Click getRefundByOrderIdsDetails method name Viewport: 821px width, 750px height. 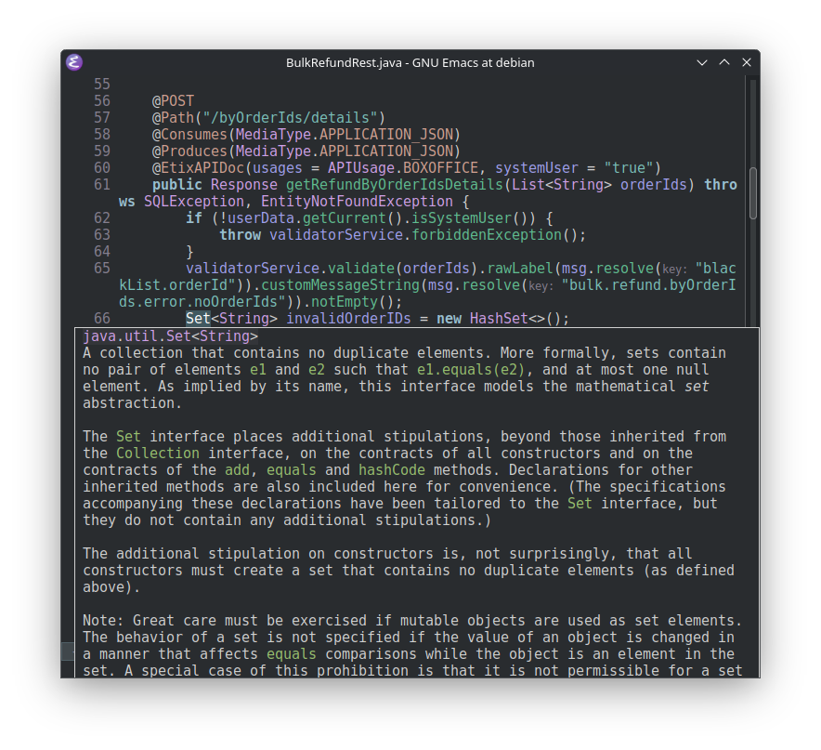[383, 185]
